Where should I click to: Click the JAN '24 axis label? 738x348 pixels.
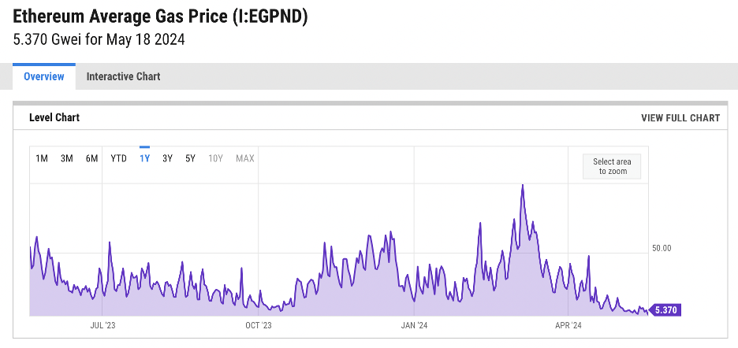[414, 325]
